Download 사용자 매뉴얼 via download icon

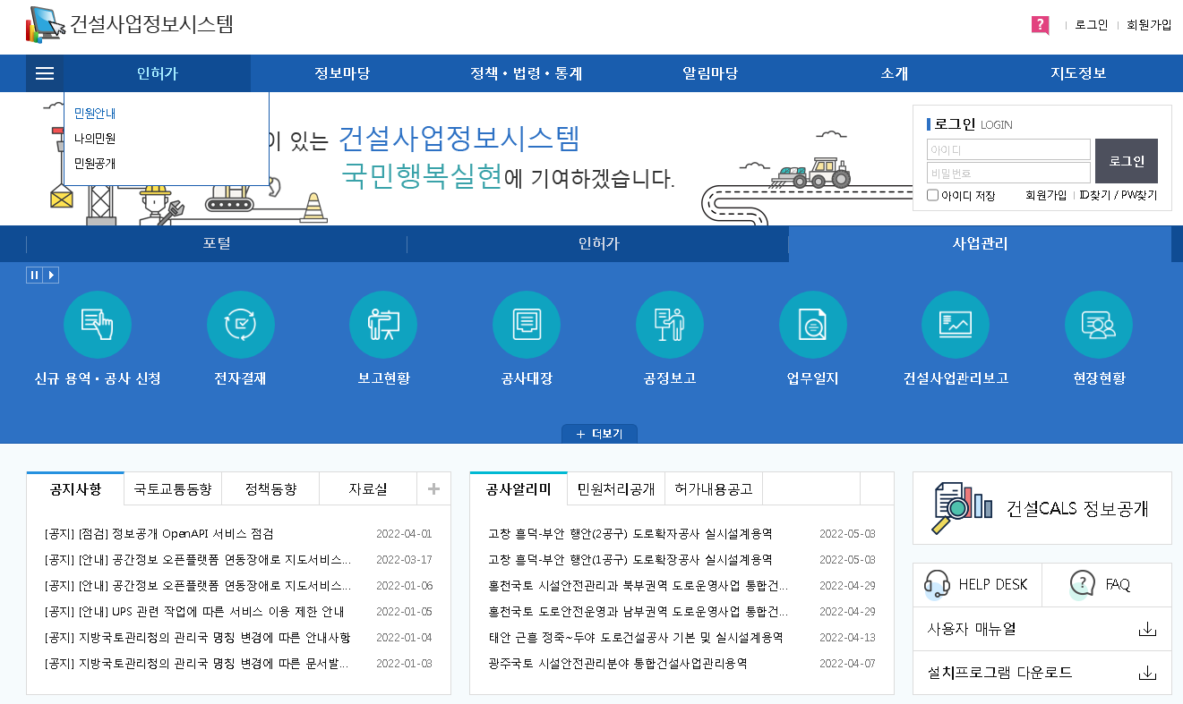coord(1147,630)
